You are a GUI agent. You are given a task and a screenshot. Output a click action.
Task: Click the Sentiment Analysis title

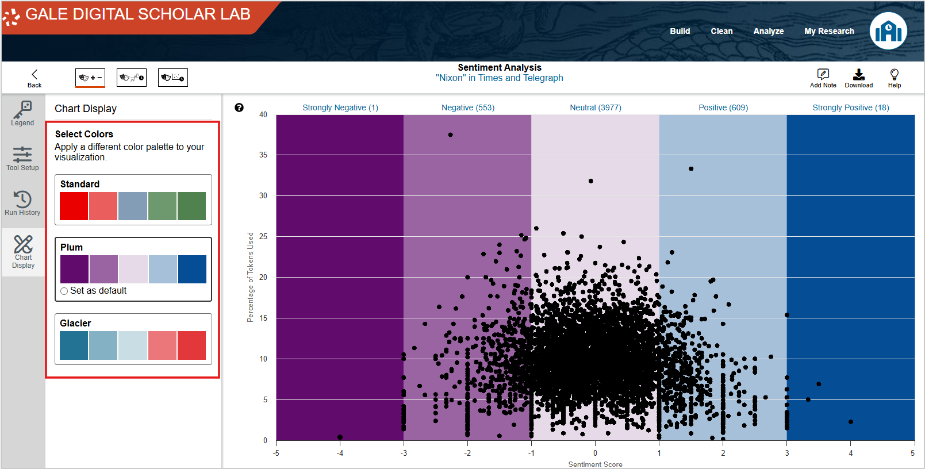(500, 67)
